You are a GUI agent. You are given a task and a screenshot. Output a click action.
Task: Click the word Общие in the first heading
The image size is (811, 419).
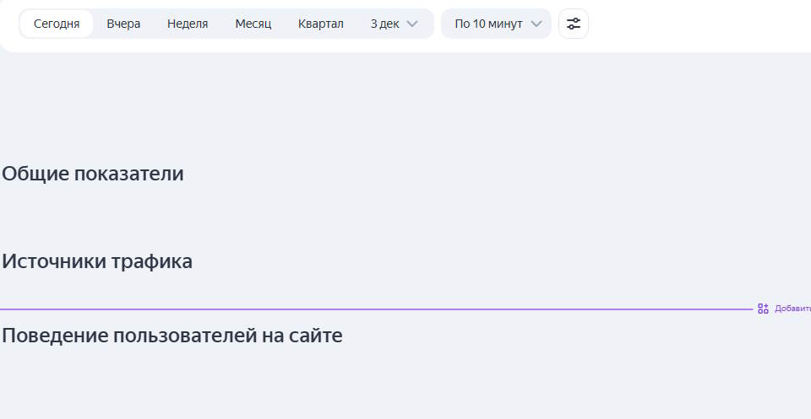pos(35,174)
